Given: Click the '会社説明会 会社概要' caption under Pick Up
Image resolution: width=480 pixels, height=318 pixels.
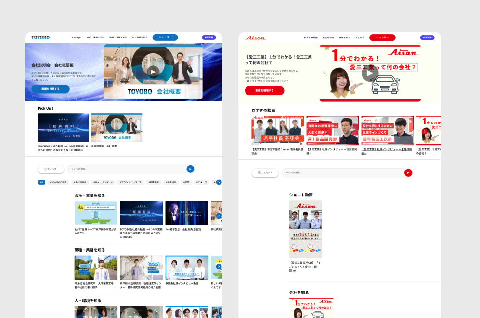Looking at the screenshot, I should (104, 146).
